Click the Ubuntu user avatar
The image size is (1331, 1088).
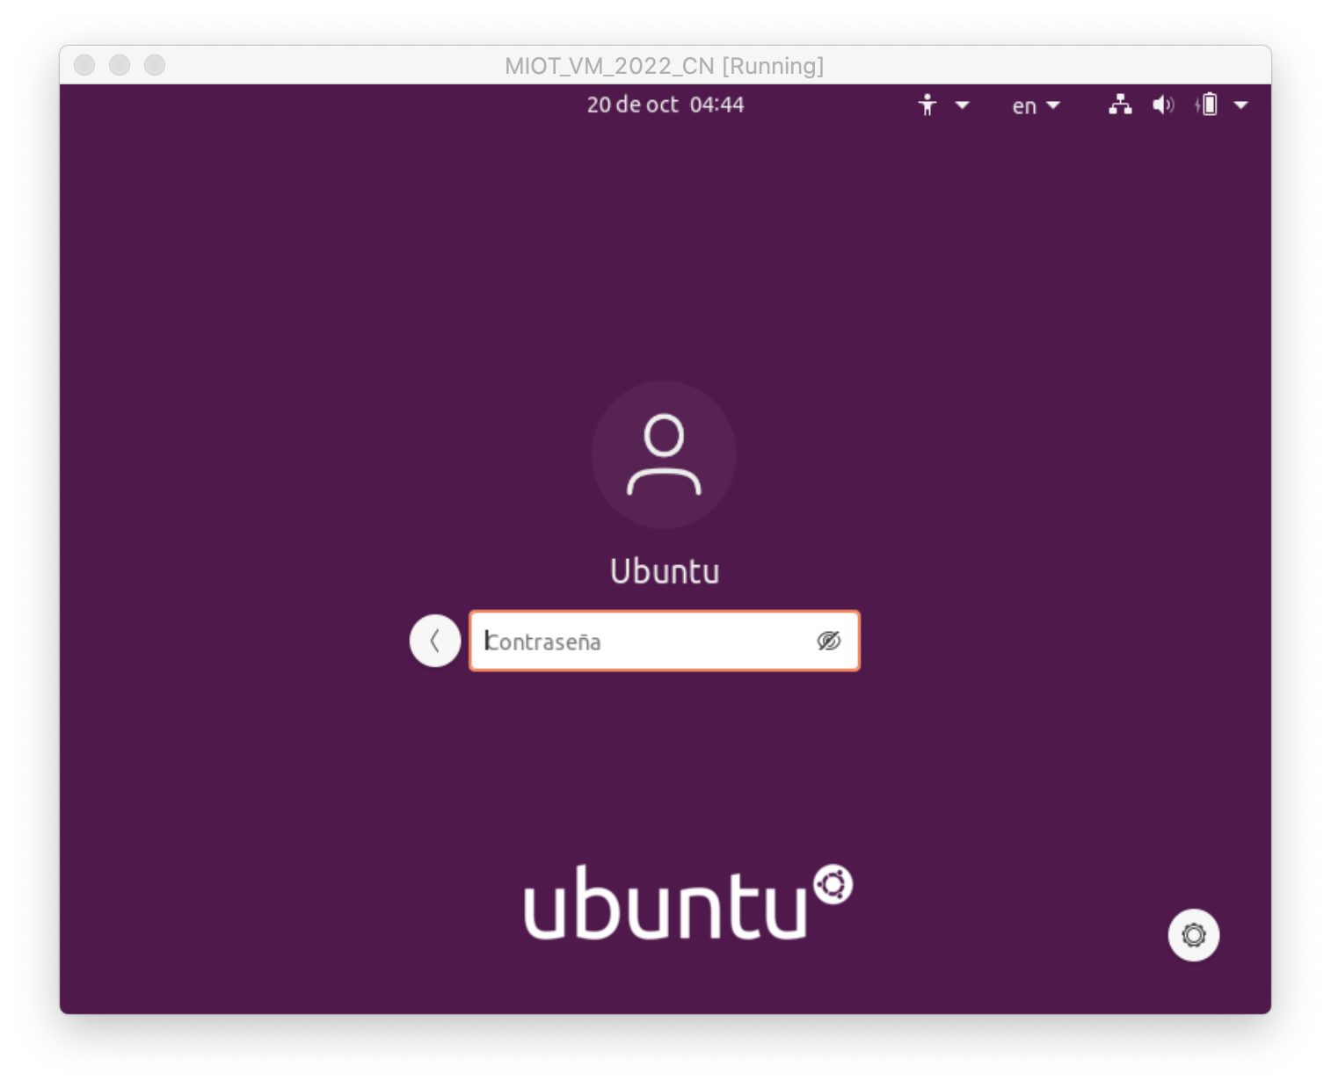[664, 454]
